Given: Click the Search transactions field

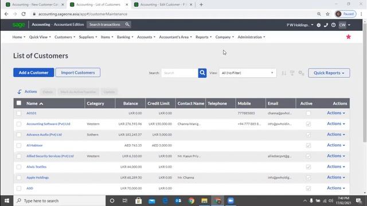Looking at the screenshot, I should [106, 25].
